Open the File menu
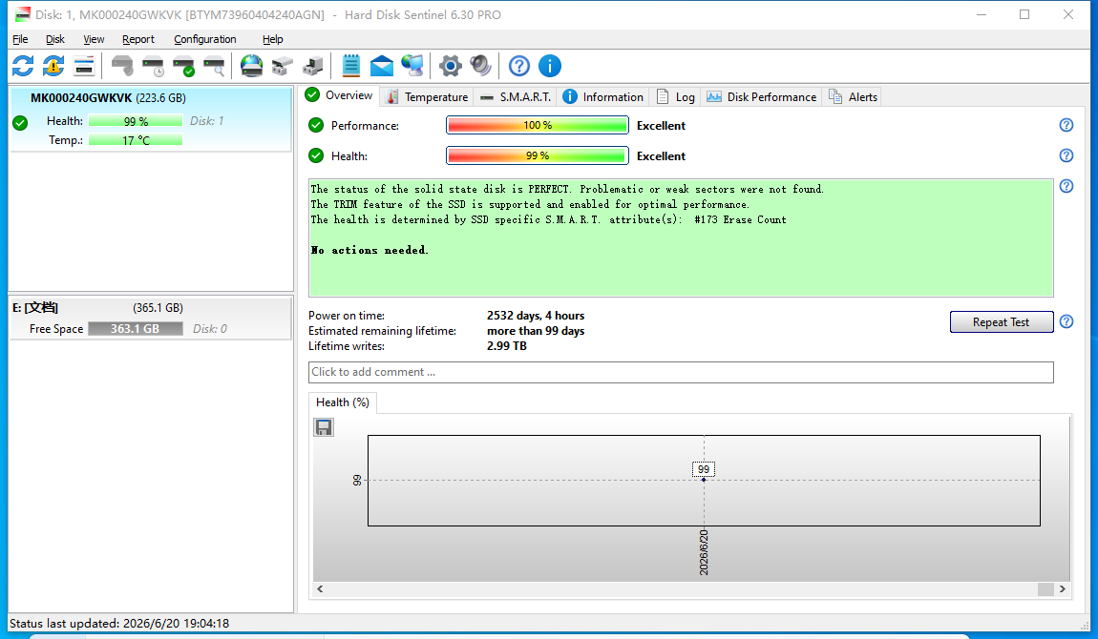Image resolution: width=1098 pixels, height=639 pixels. pos(20,39)
